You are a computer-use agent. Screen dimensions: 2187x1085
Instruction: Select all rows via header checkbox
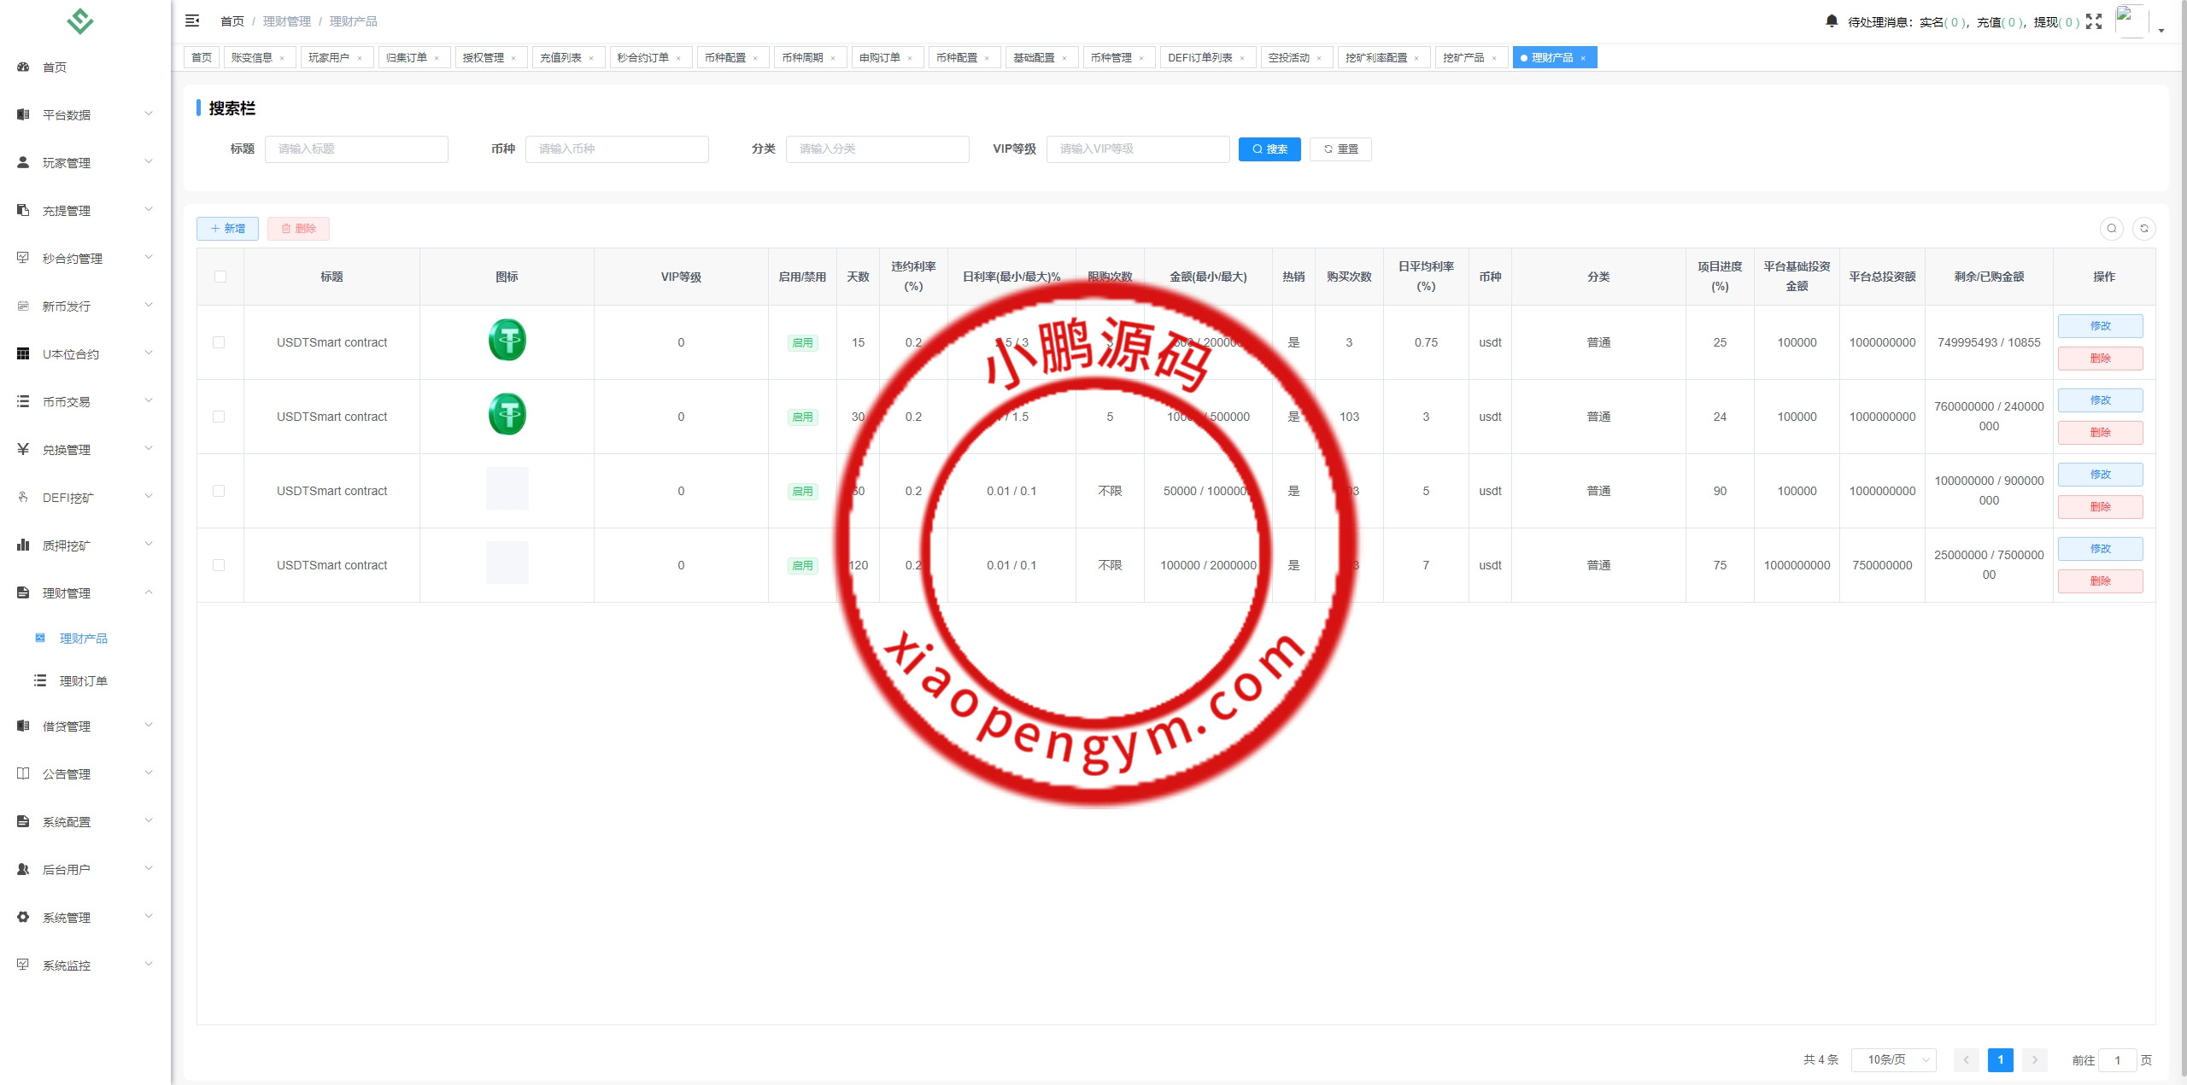[x=220, y=277]
